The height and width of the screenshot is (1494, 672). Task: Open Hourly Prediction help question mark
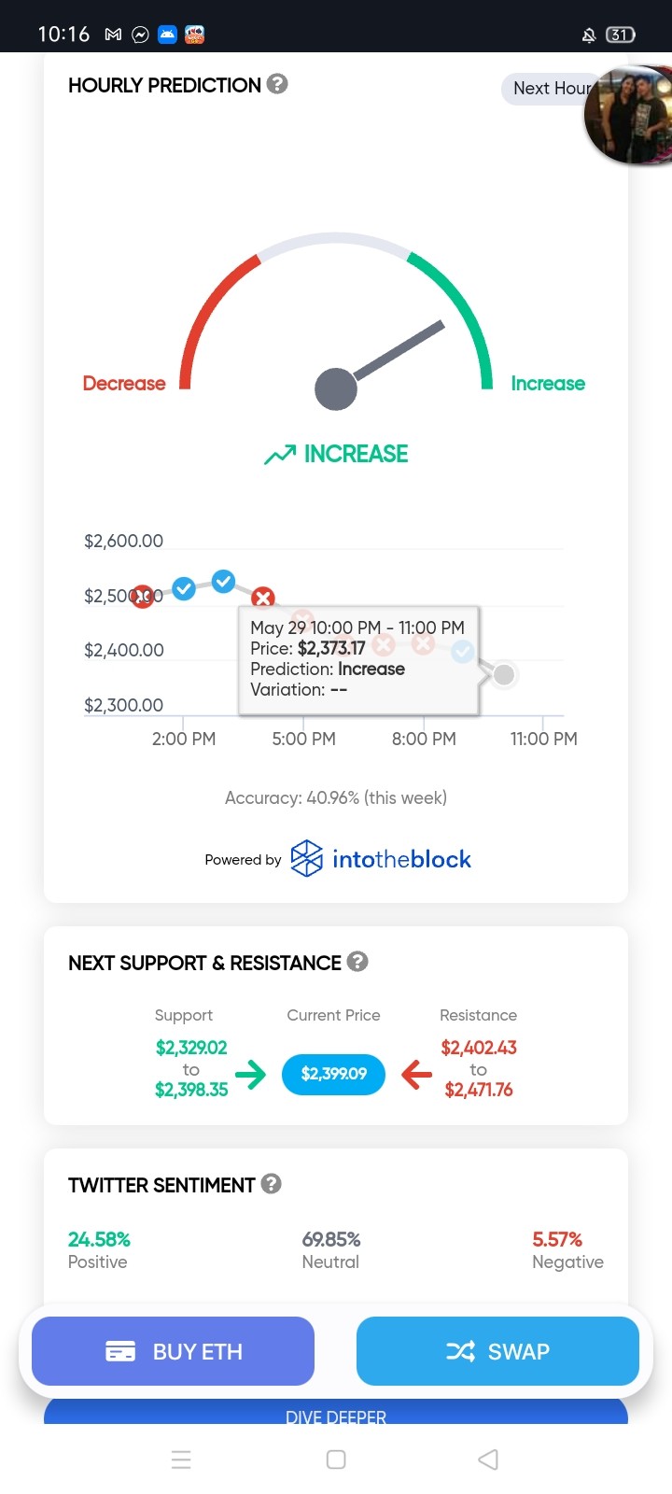277,84
